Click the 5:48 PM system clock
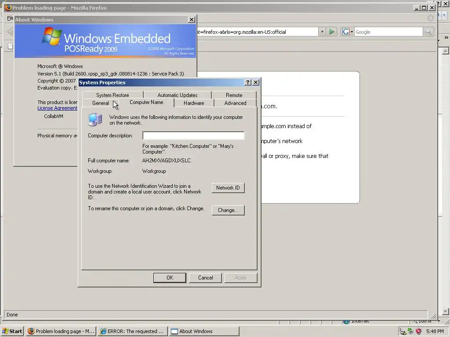450x337 pixels. click(x=435, y=331)
